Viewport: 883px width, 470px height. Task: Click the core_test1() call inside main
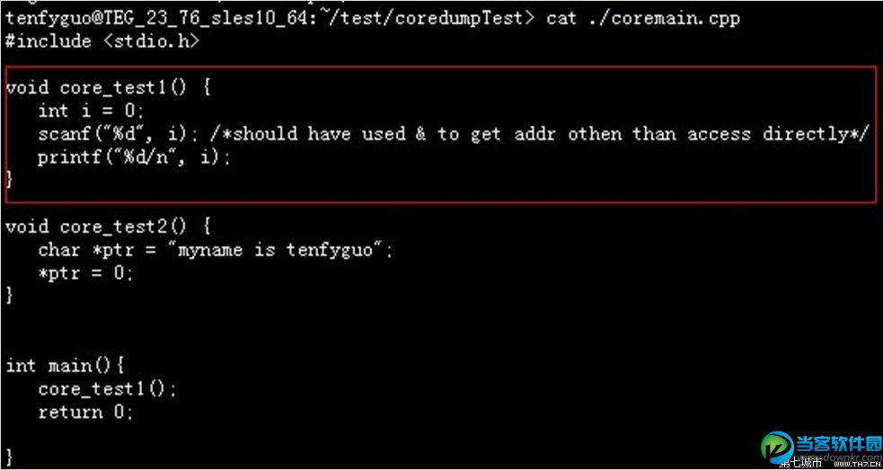click(108, 389)
